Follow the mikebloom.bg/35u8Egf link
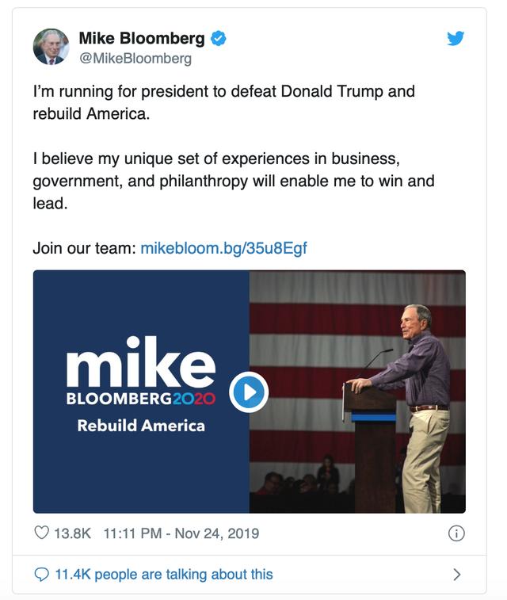The image size is (507, 600). pos(223,248)
